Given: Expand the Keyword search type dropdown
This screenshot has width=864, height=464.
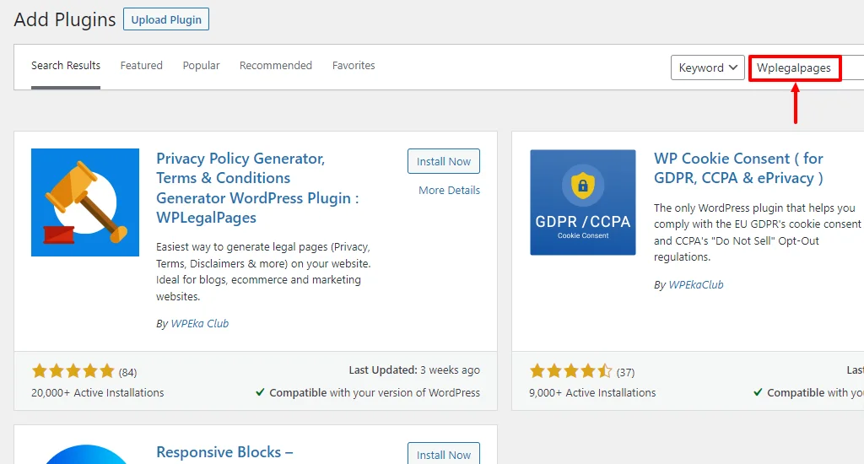Looking at the screenshot, I should (x=708, y=67).
